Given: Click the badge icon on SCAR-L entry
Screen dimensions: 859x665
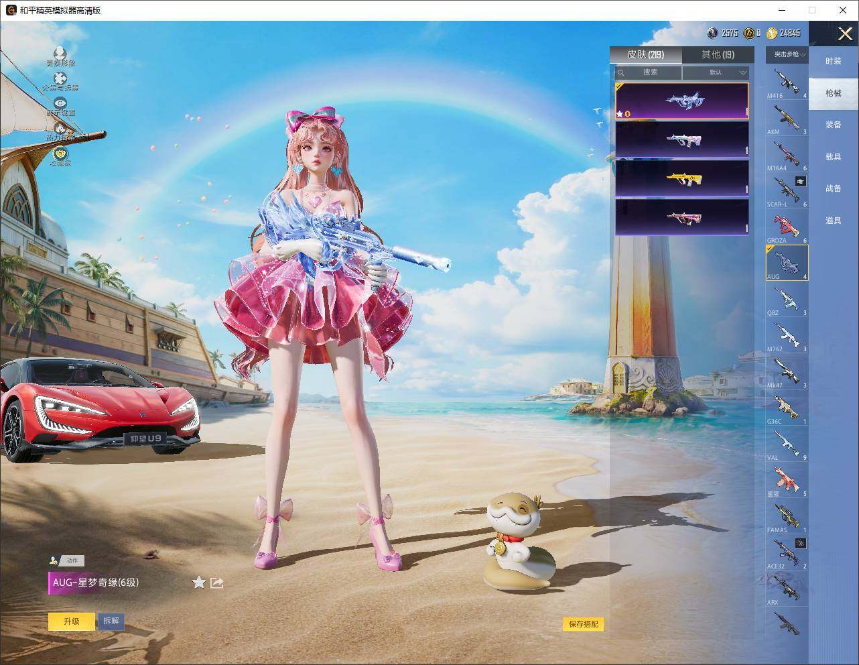Looking at the screenshot, I should [801, 181].
